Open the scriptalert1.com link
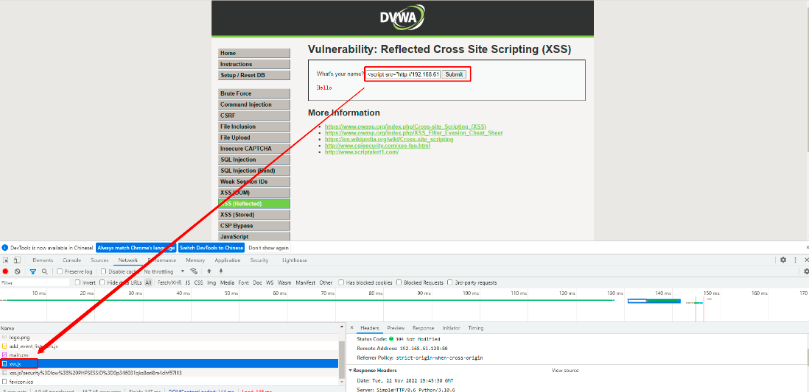This screenshot has height=392, width=809. (362, 152)
